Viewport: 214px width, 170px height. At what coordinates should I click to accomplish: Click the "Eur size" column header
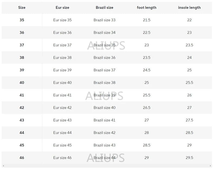[62, 8]
